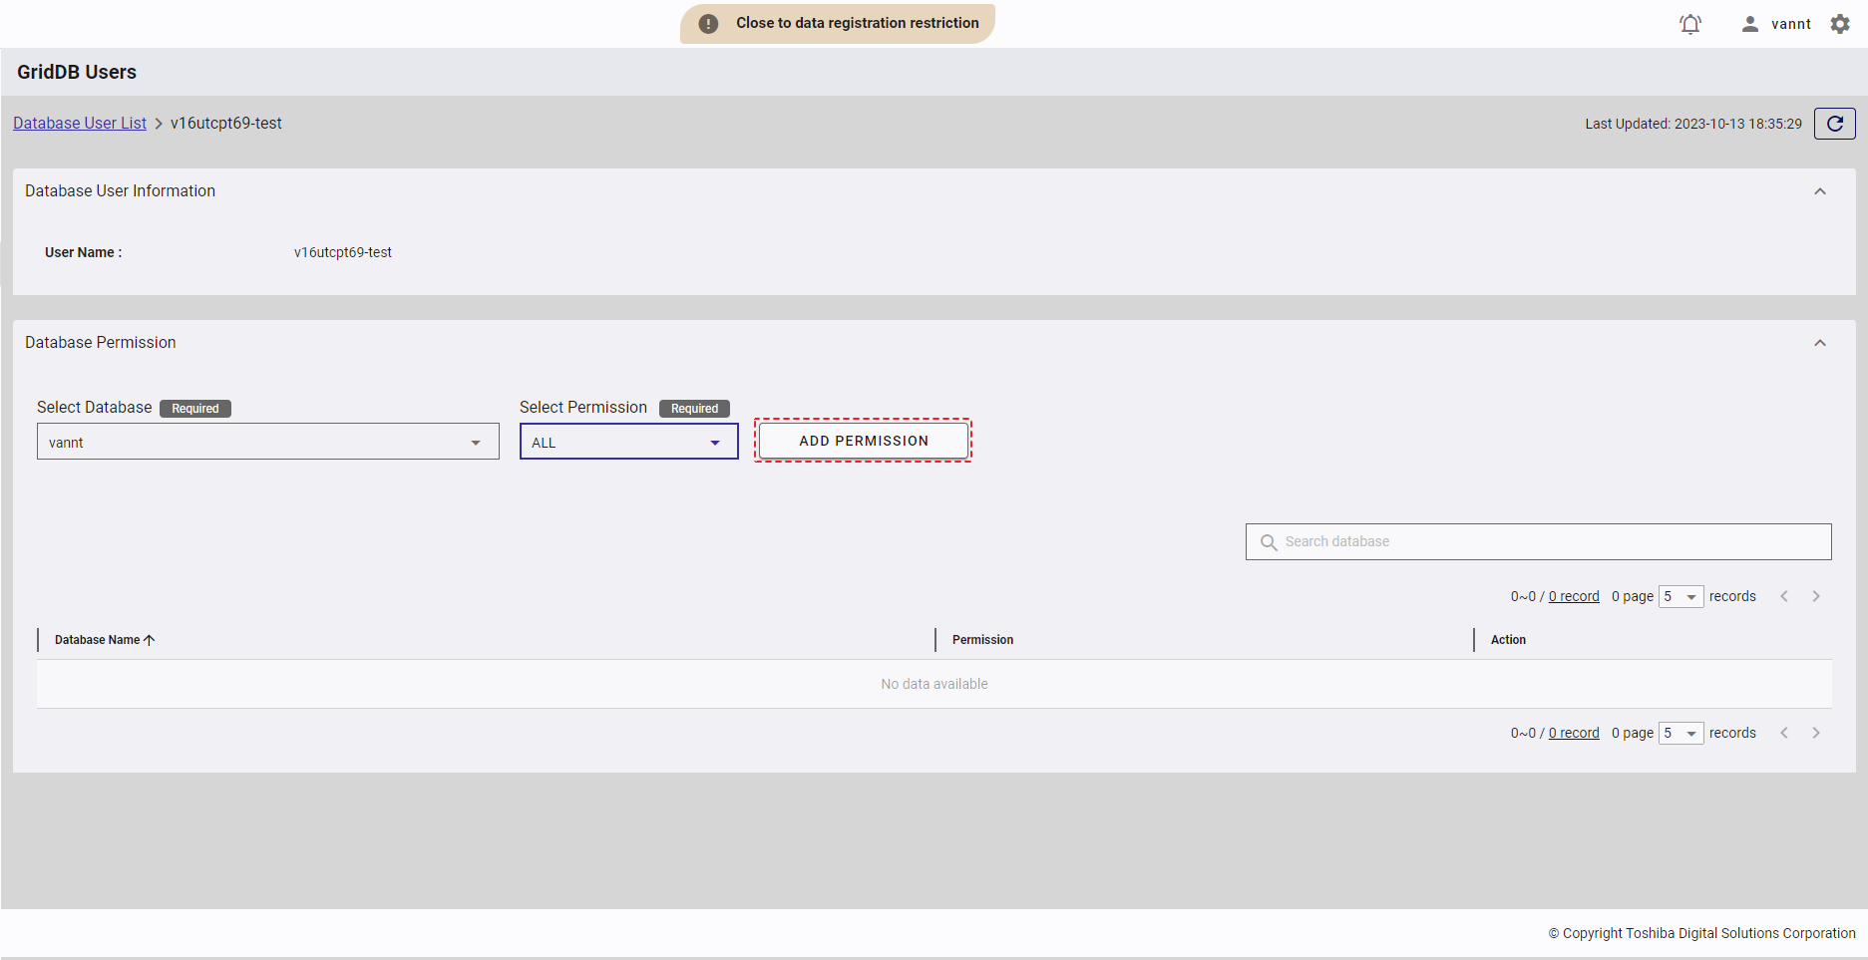The width and height of the screenshot is (1868, 960).
Task: Click the top 0 record link
Action: coord(1573,596)
